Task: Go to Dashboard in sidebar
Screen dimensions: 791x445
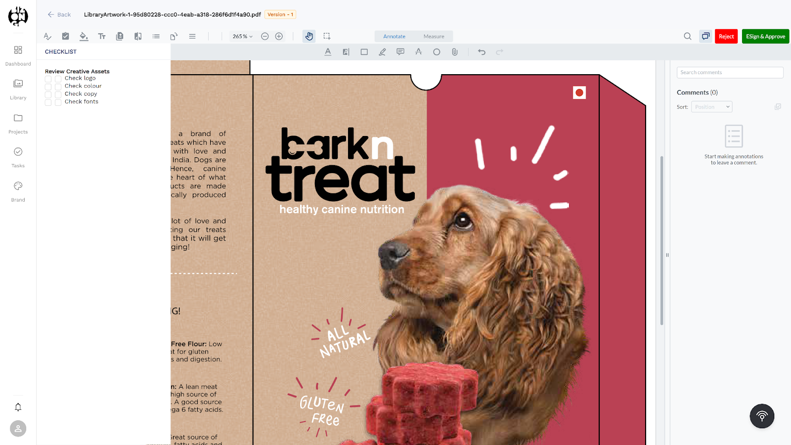Action: (18, 56)
